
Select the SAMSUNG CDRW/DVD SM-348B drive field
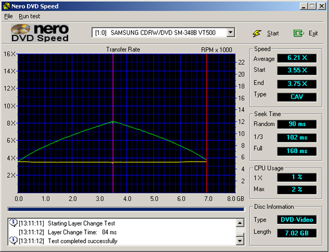click(163, 32)
